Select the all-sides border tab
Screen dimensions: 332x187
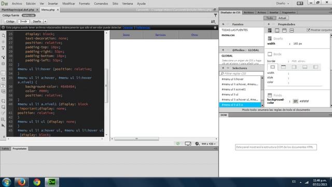point(272,67)
